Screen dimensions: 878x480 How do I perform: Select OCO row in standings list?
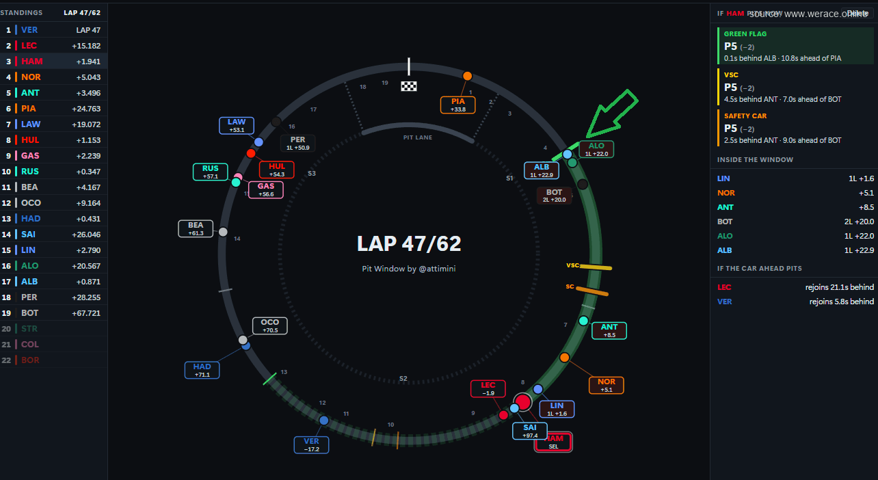coord(53,203)
